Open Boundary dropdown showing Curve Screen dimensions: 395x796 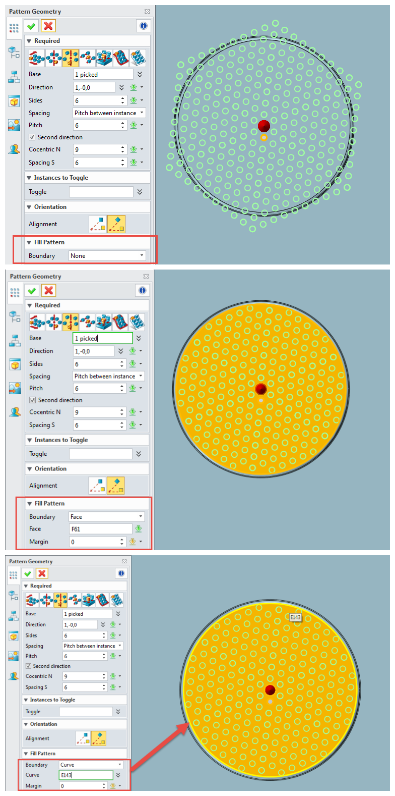91,765
